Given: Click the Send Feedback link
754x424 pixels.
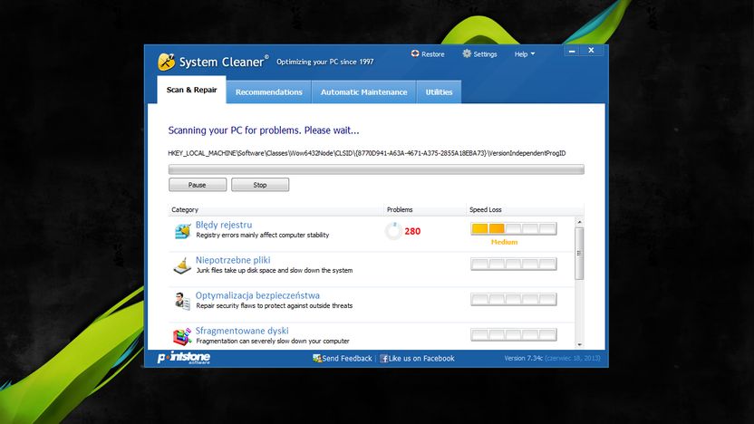Looking at the screenshot, I should tap(347, 359).
